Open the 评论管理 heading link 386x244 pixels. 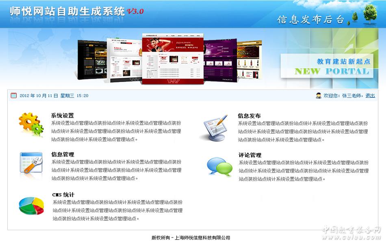point(249,155)
